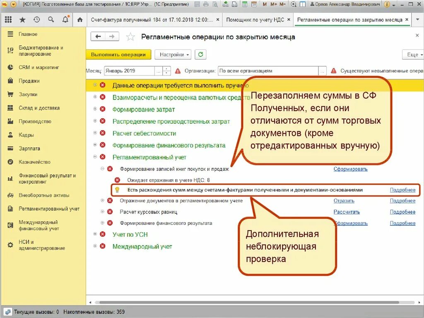Navigate forward with right arrow
This screenshot has width=424, height=318.
point(112,36)
